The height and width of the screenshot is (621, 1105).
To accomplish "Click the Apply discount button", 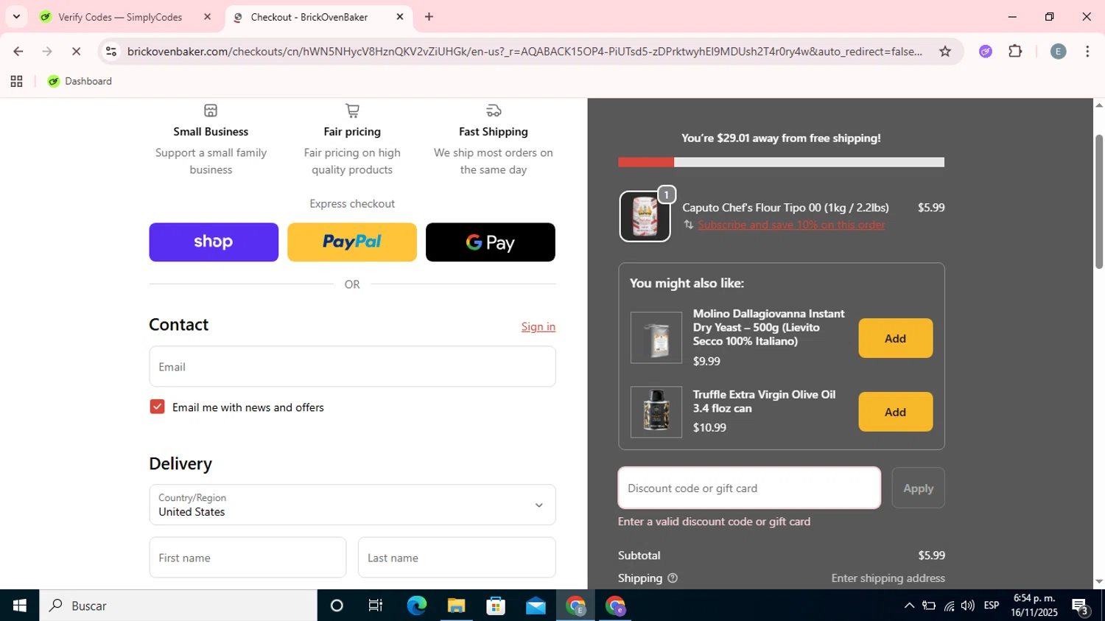I will pos(918,488).
